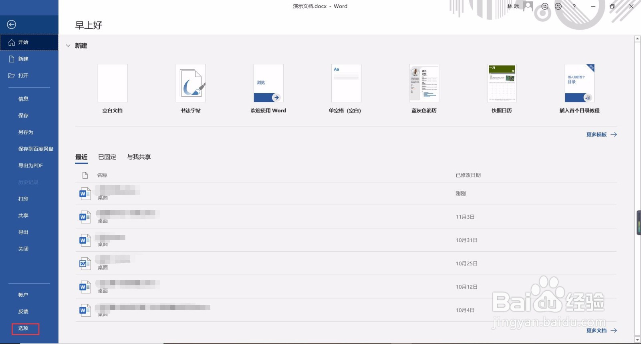Open the 欢迎使用 Word template
The width and height of the screenshot is (641, 344).
[268, 88]
